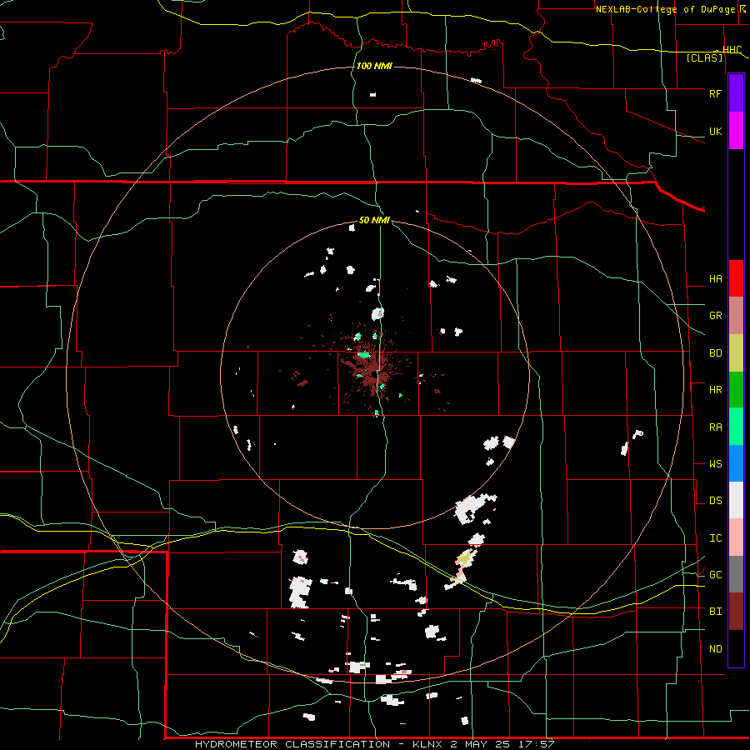Click the RA legend label
Image resolution: width=750 pixels, height=750 pixels.
coord(715,427)
